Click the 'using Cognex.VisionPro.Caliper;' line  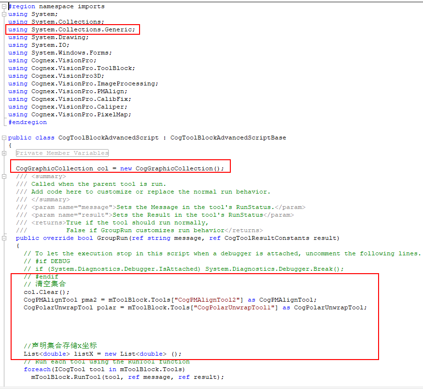coord(68,107)
